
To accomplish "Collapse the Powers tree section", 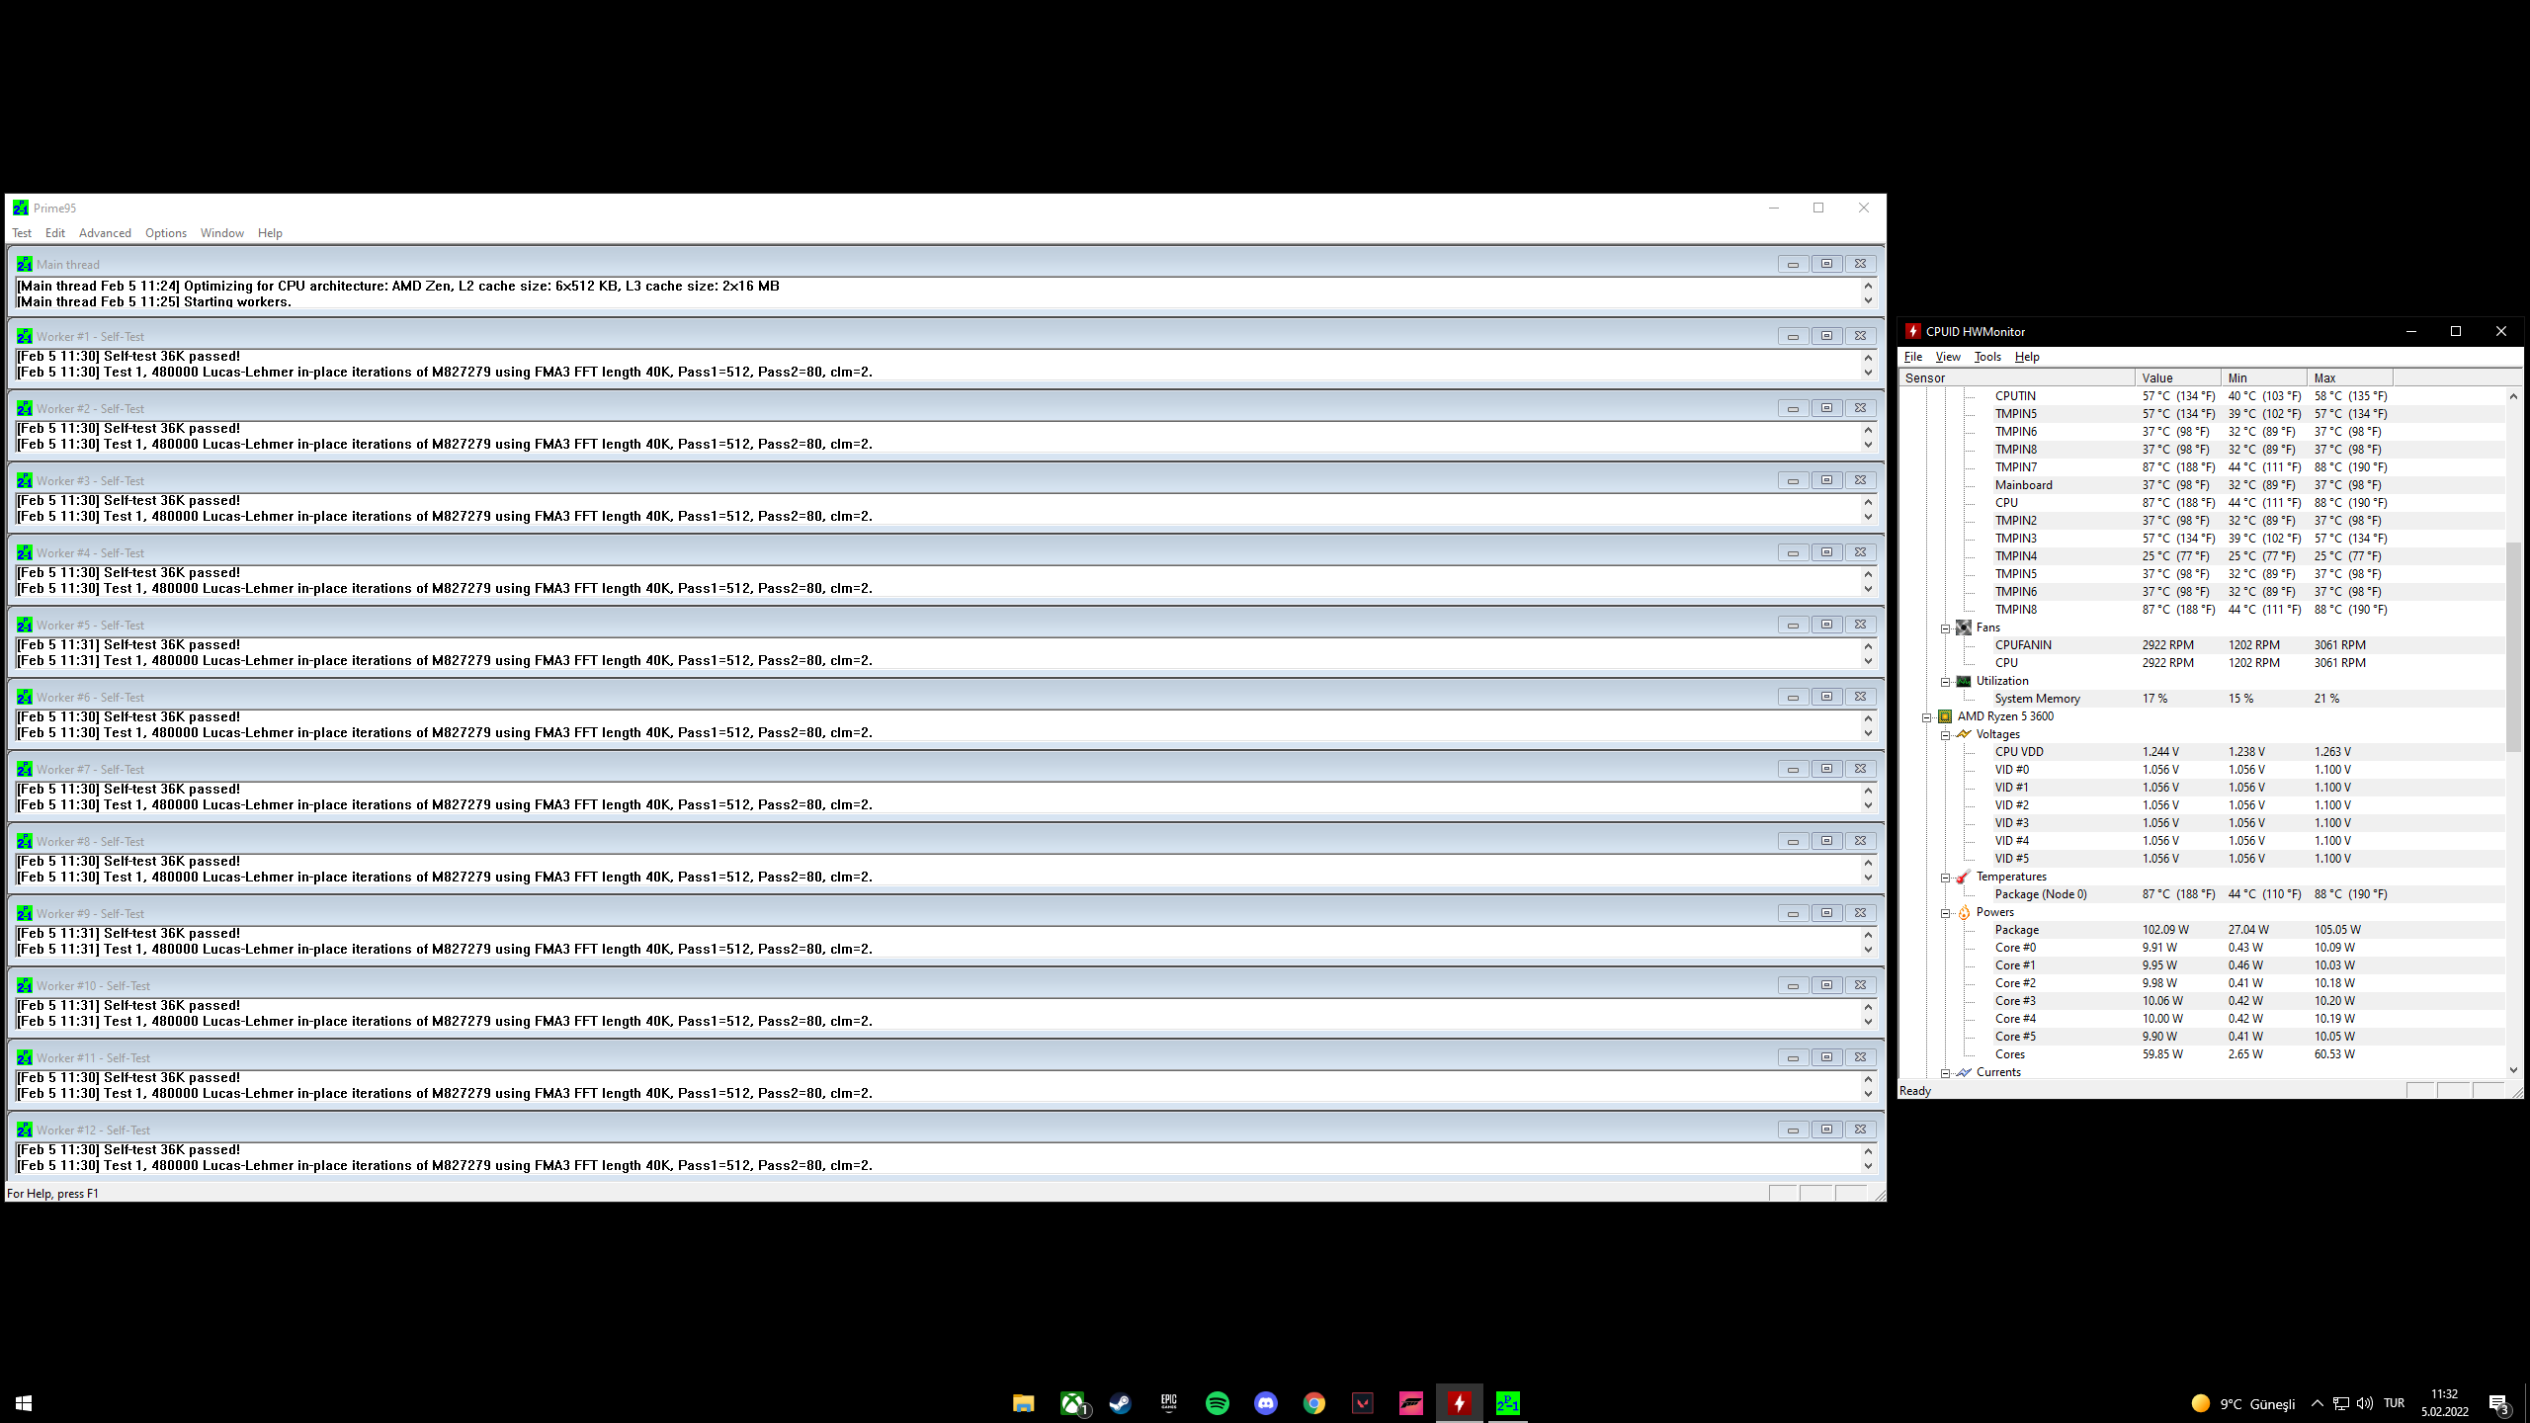I will 1945,912.
